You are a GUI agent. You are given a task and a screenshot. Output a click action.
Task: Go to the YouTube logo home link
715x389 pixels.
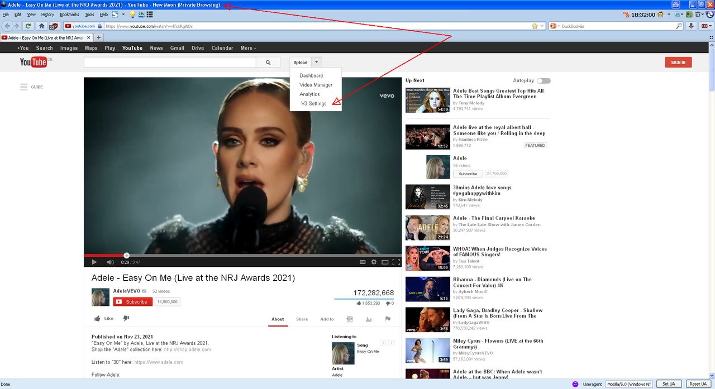[33, 62]
